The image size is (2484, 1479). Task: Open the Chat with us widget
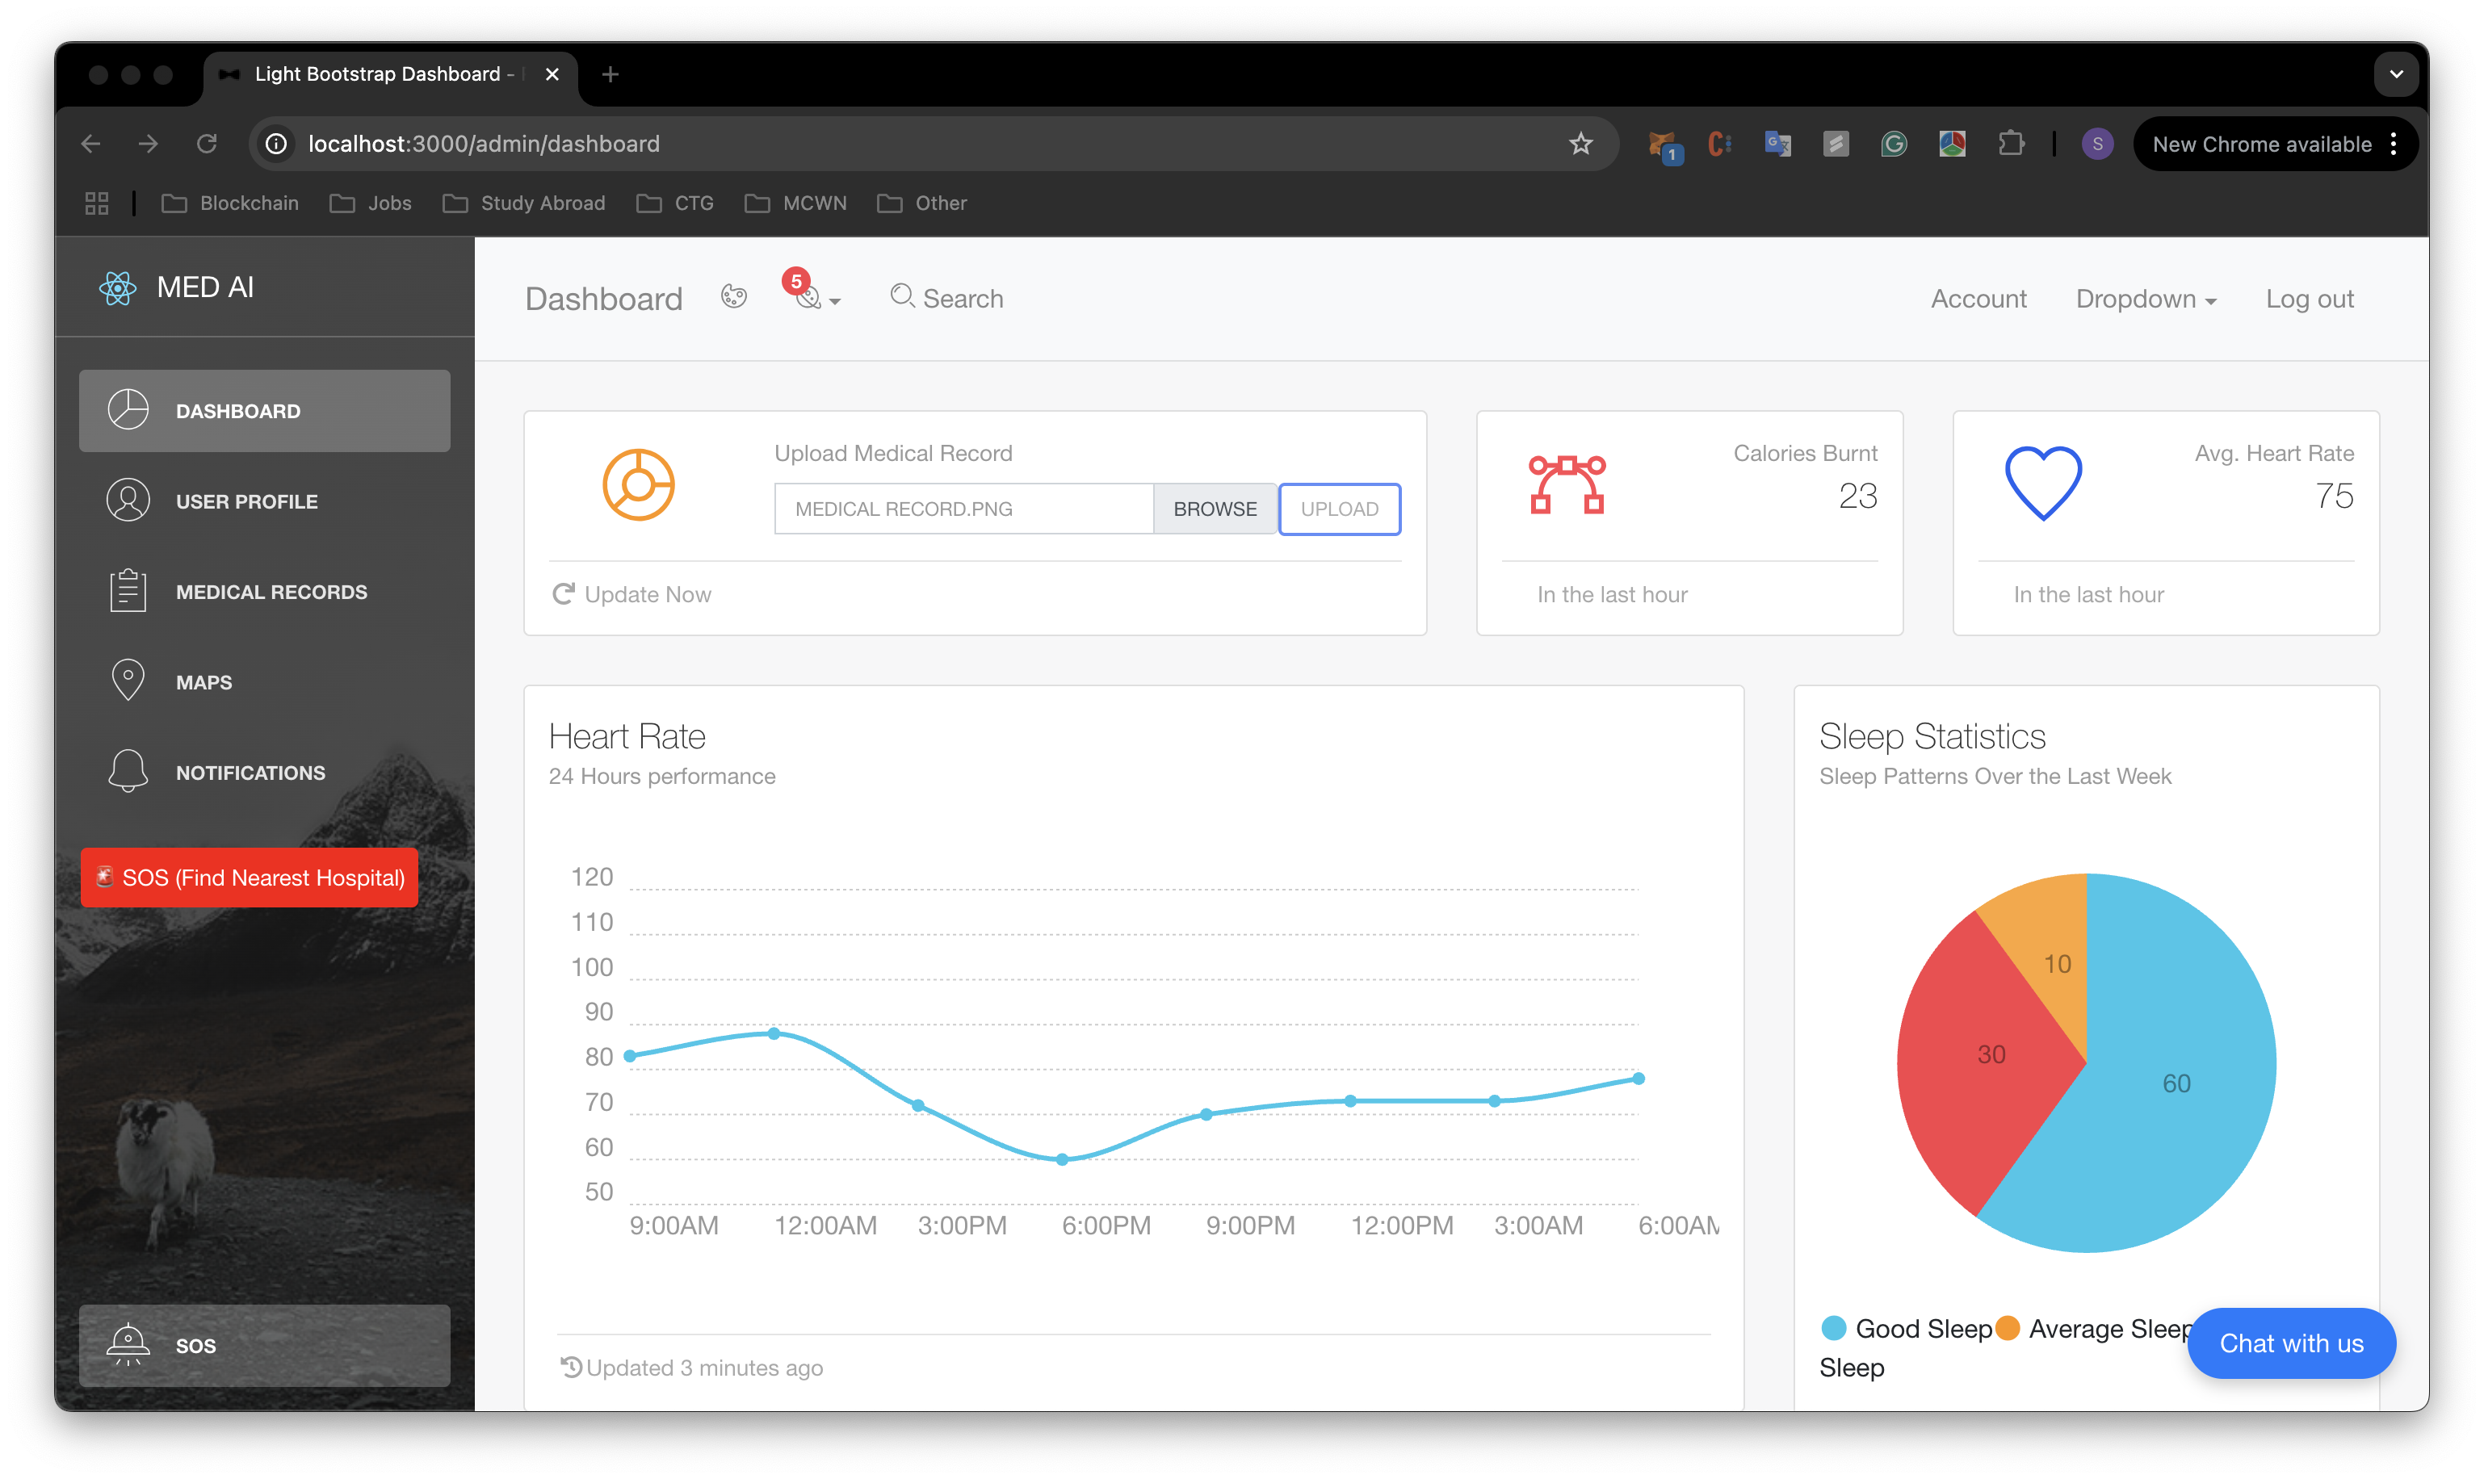pos(2291,1343)
